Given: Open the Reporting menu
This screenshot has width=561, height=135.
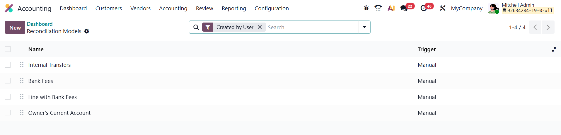Looking at the screenshot, I should 234,8.
